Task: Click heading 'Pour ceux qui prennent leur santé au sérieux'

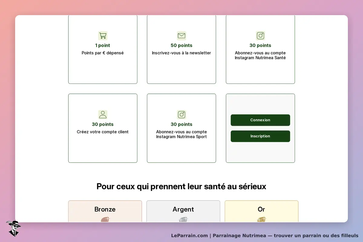Action: coord(181,186)
